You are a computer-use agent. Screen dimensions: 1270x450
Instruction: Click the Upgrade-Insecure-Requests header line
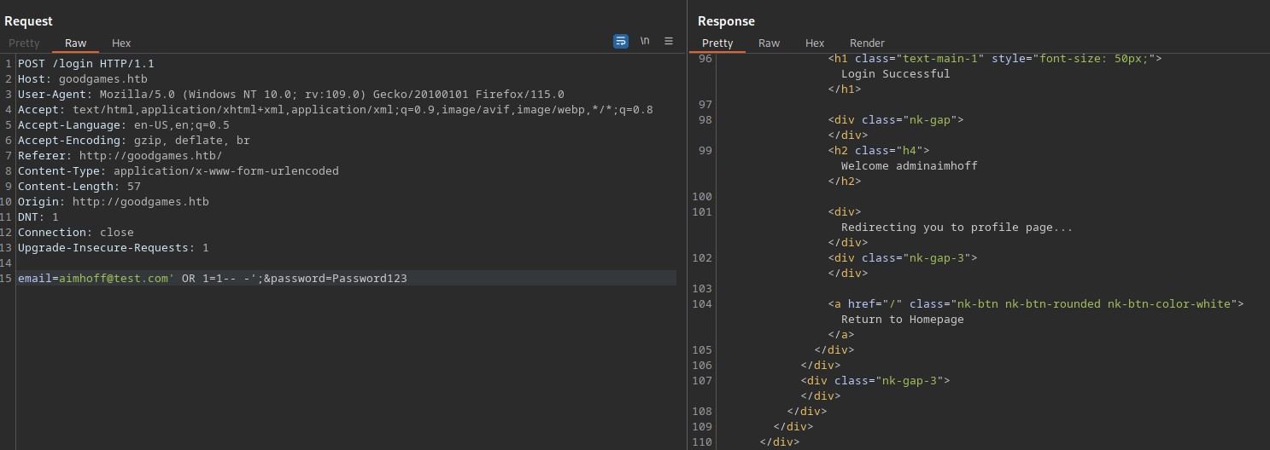tap(114, 248)
